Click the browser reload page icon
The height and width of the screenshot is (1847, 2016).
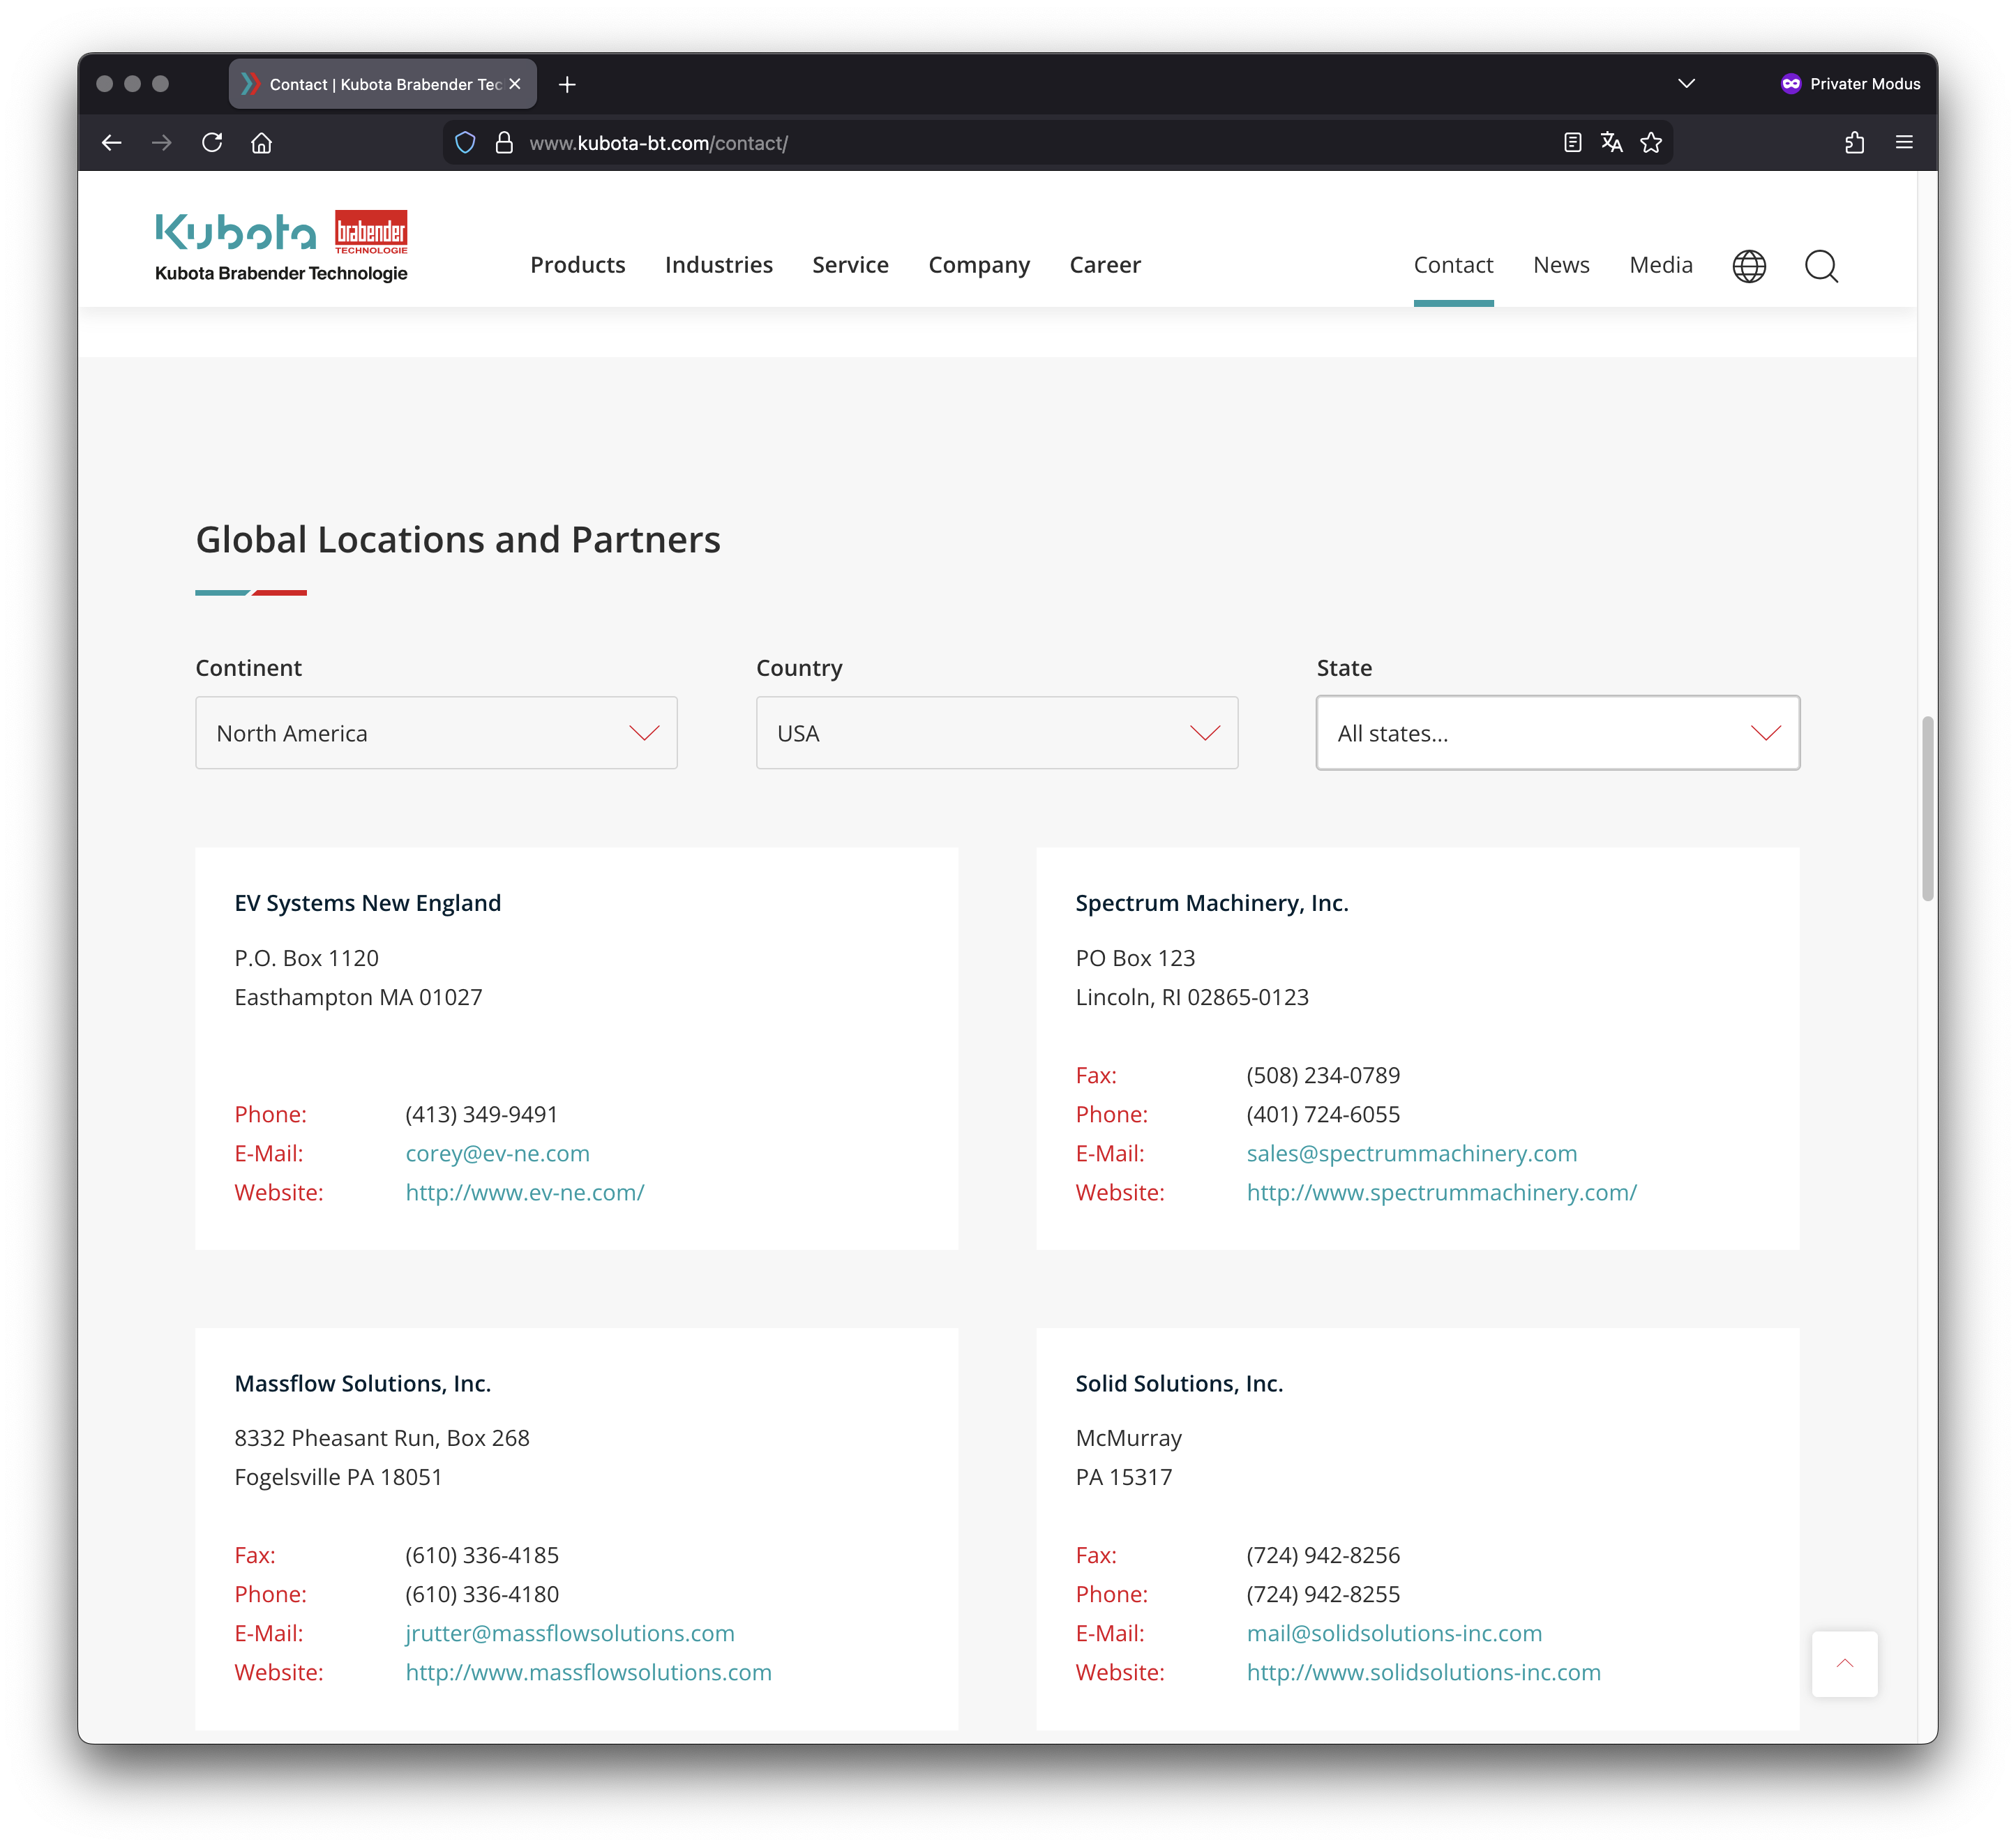pos(212,143)
